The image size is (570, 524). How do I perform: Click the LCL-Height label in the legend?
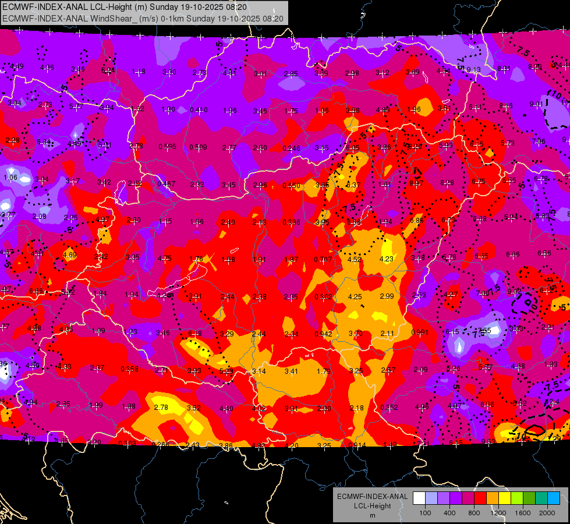coord(372,506)
